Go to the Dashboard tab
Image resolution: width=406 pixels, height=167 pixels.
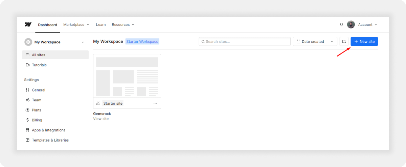click(47, 25)
